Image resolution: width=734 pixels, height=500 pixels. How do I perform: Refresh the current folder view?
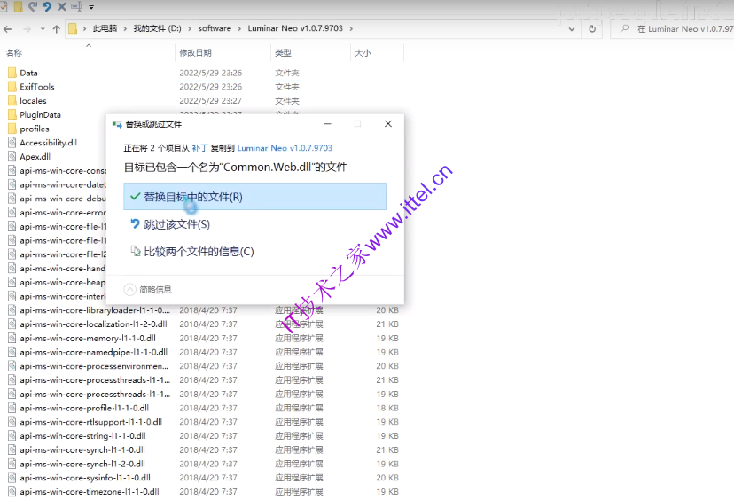pos(592,29)
